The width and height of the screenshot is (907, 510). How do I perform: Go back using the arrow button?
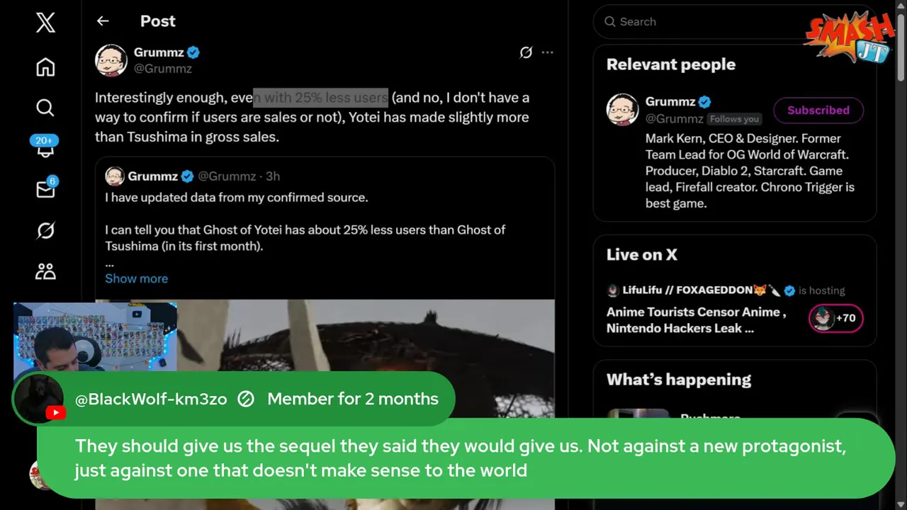(x=103, y=21)
